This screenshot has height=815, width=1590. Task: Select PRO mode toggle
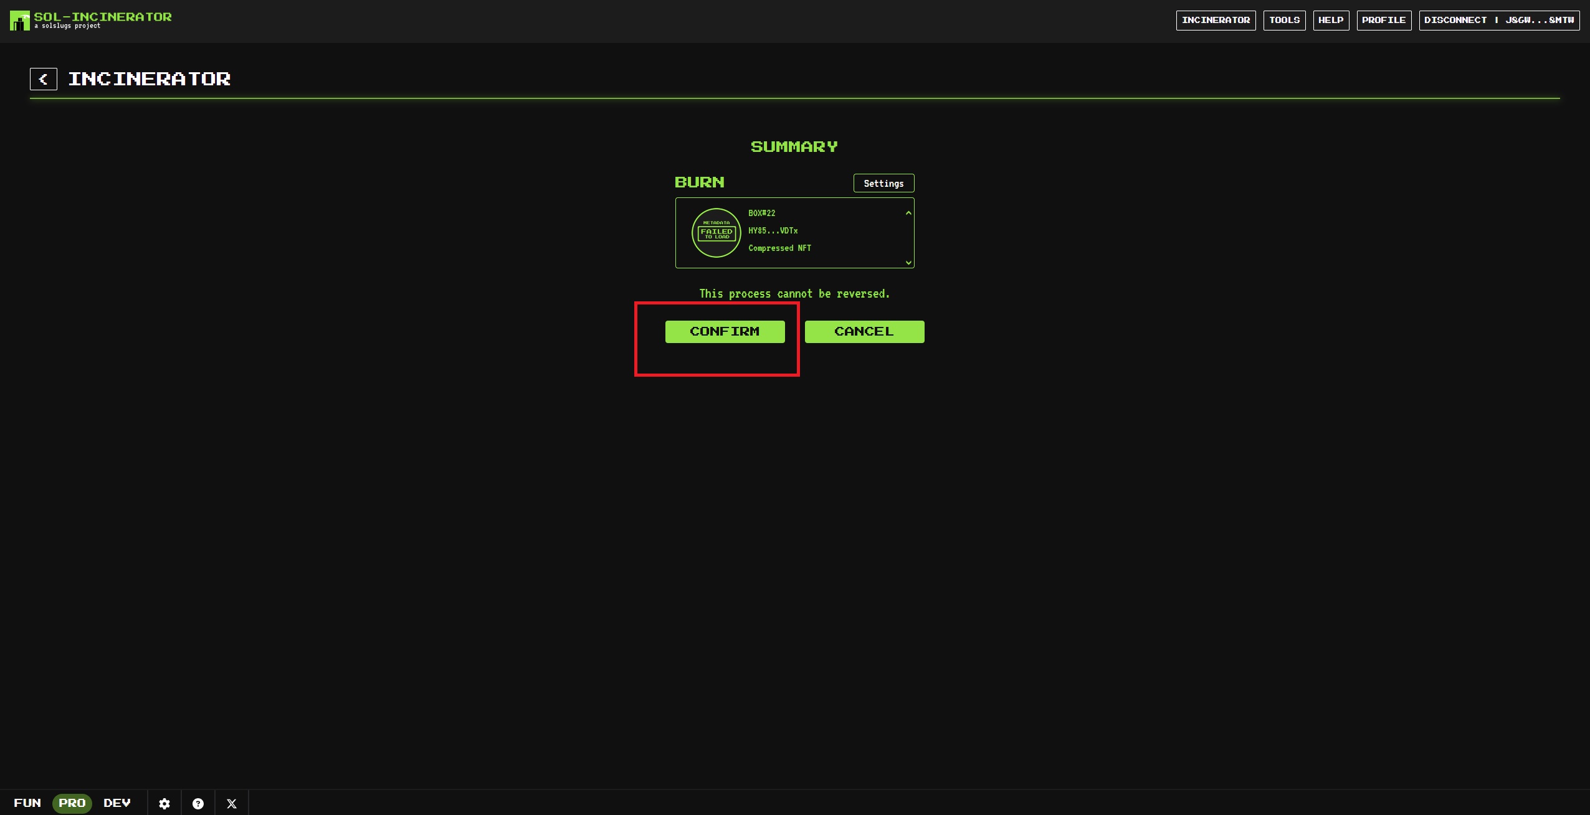click(x=72, y=803)
